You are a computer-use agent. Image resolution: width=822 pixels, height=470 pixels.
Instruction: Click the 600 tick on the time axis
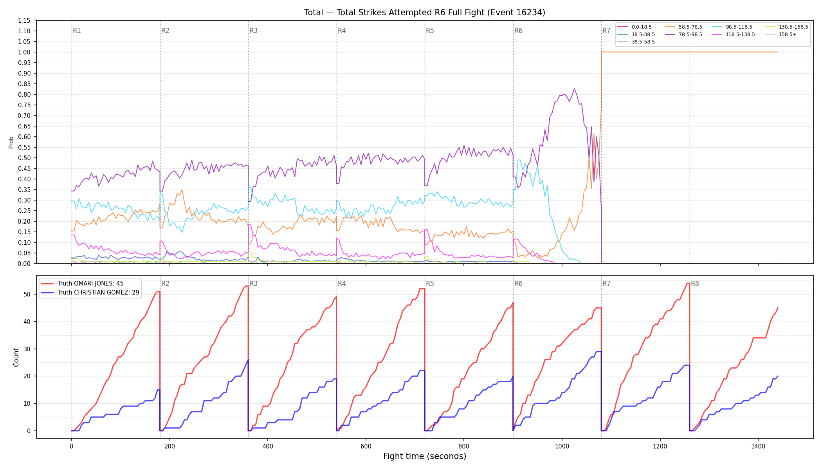pyautogui.click(x=366, y=446)
